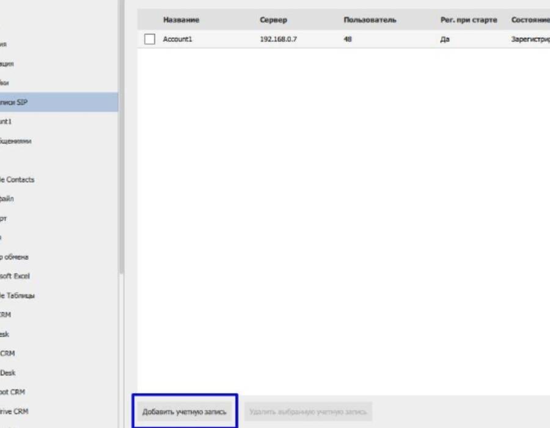Select the Microsoft Excel sidebar entry

coord(15,276)
